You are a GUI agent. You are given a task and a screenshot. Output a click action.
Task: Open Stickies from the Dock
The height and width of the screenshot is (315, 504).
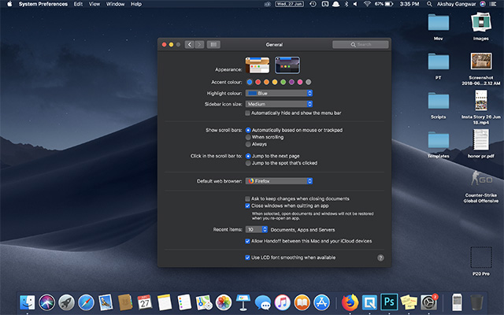coord(409,302)
